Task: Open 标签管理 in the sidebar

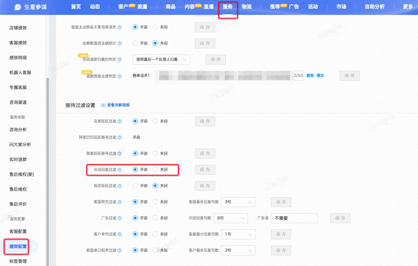Action: [18, 261]
